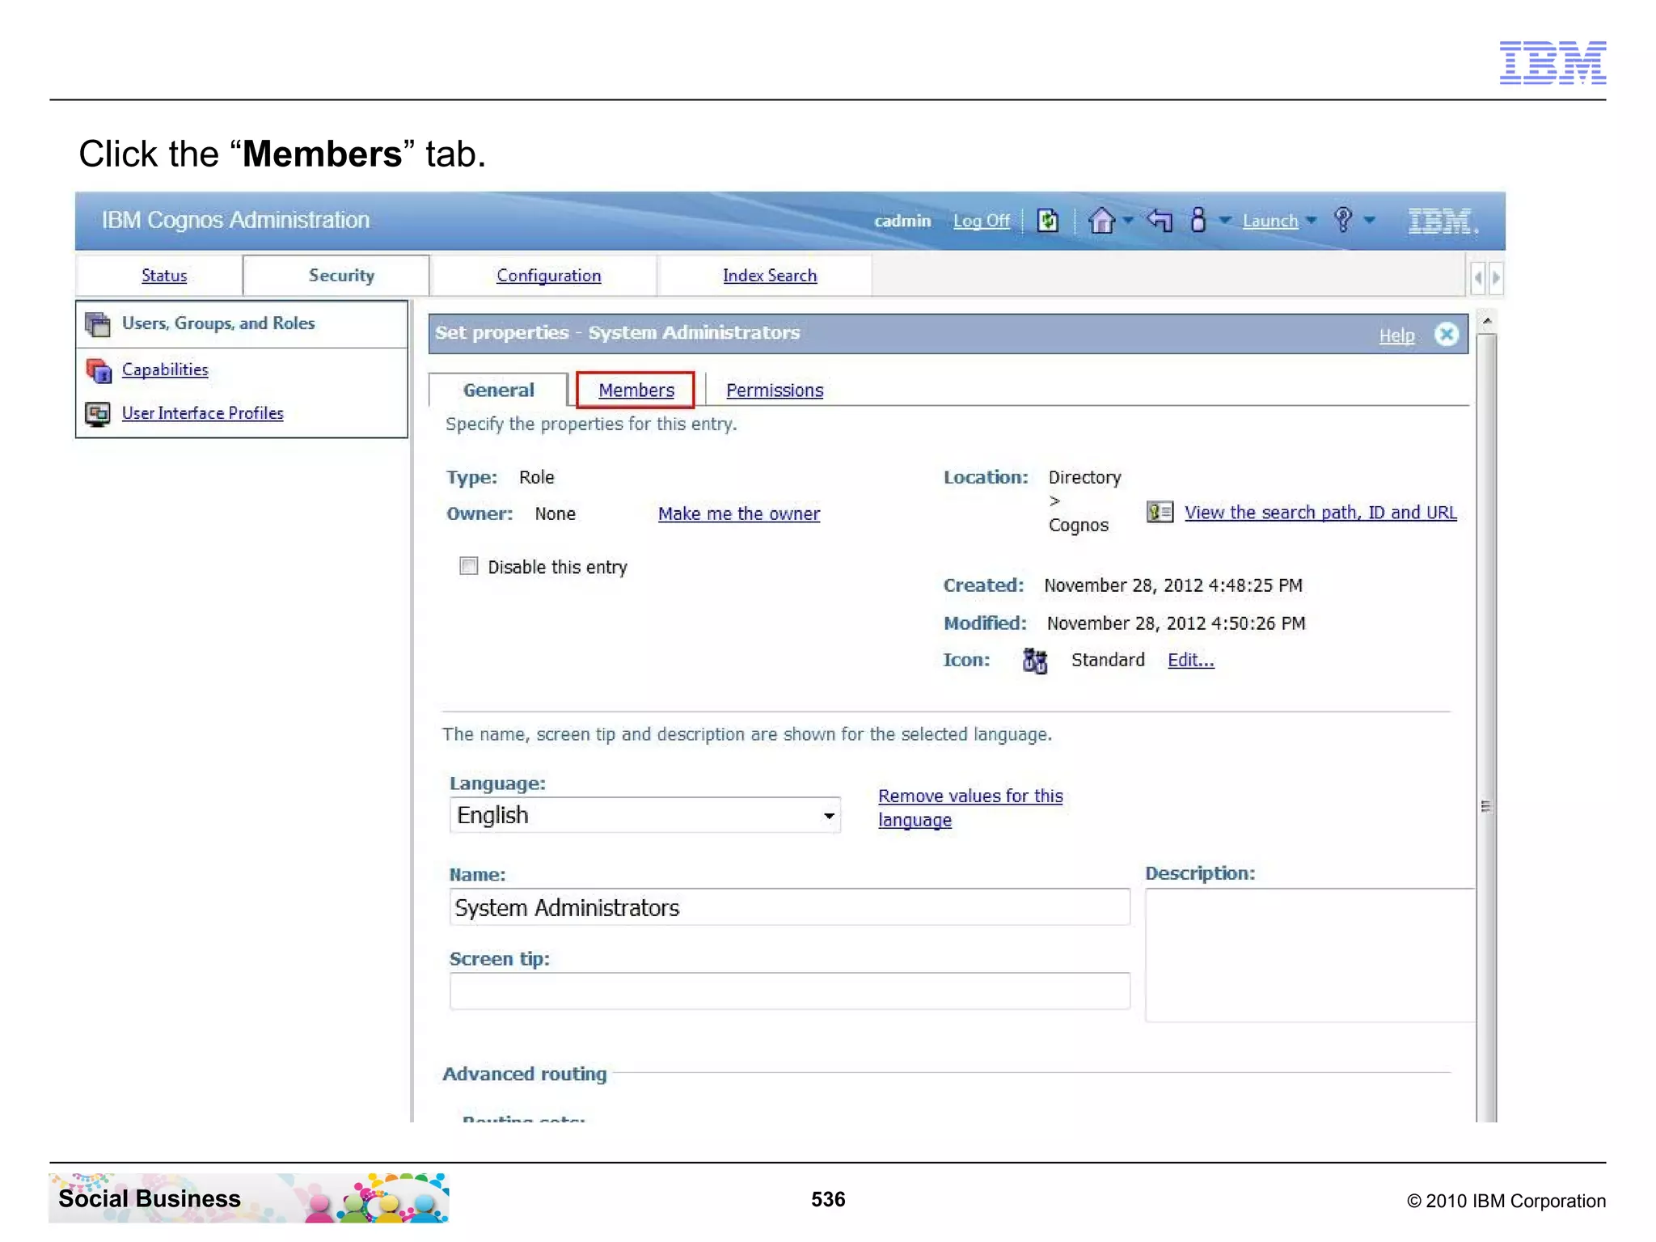
Task: Click into the Name input field
Action: click(x=790, y=907)
